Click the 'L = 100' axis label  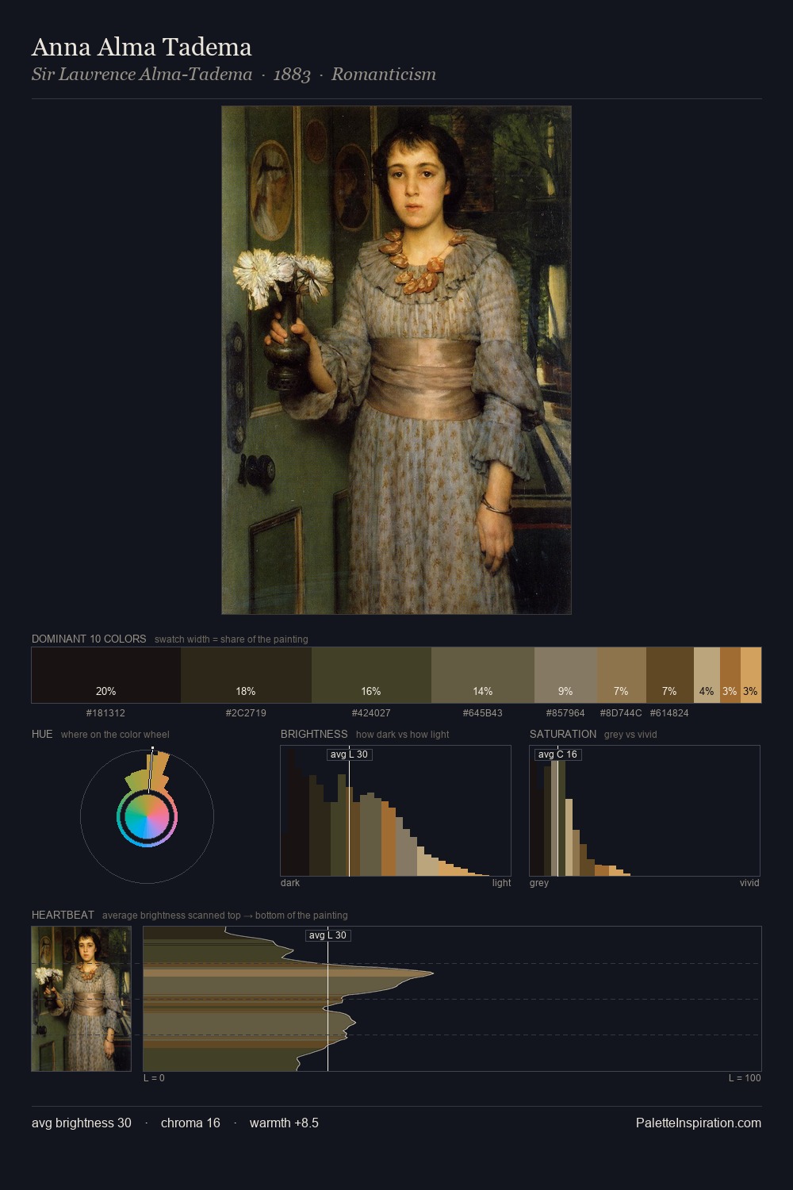pos(745,1078)
